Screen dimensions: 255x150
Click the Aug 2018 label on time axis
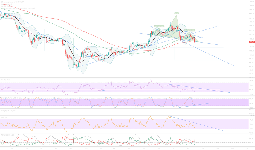click(x=12, y=149)
